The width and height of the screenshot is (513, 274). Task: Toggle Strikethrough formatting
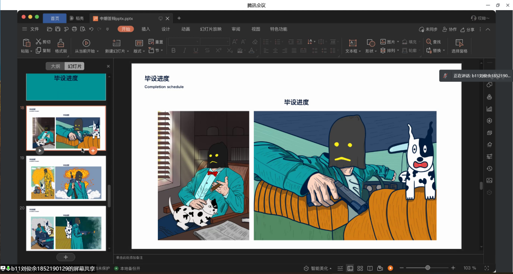tap(207, 51)
